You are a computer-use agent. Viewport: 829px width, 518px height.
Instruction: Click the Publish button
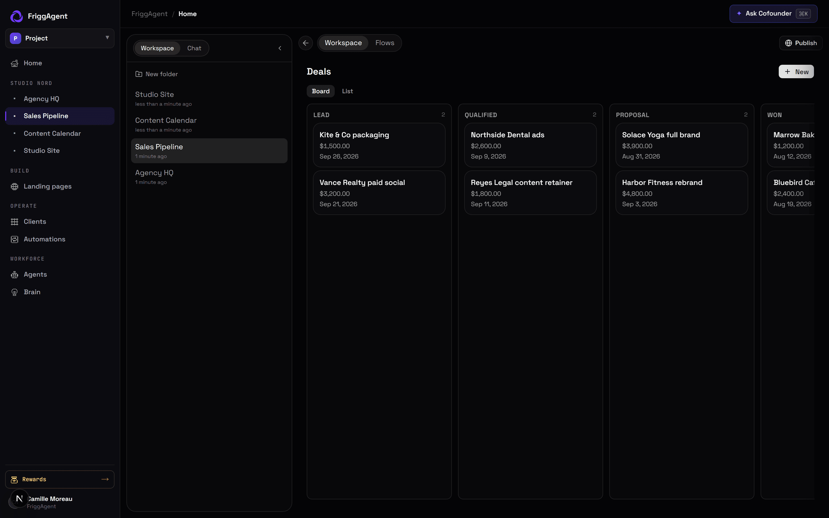click(801, 43)
